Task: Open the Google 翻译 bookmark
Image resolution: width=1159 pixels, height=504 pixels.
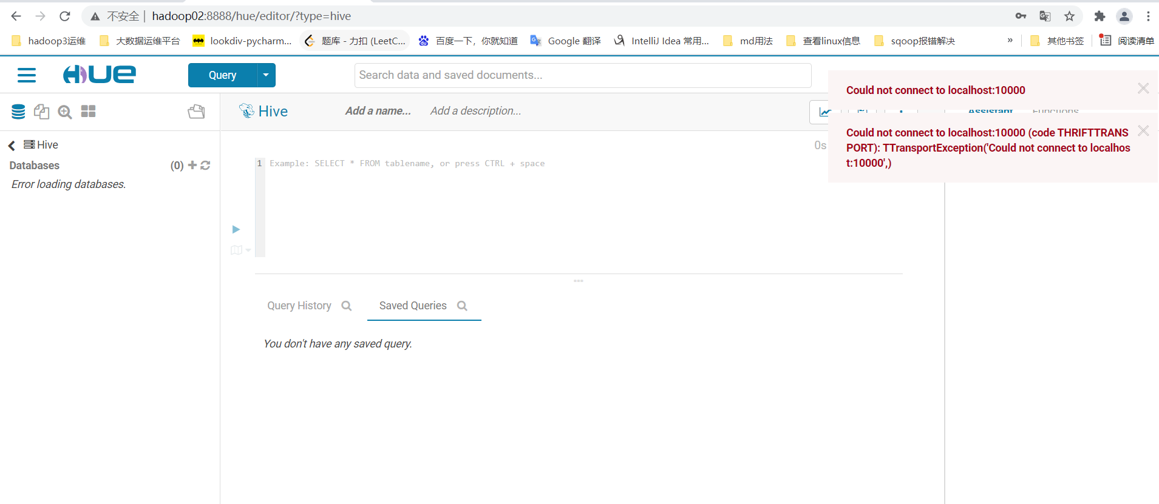Action: [x=566, y=41]
